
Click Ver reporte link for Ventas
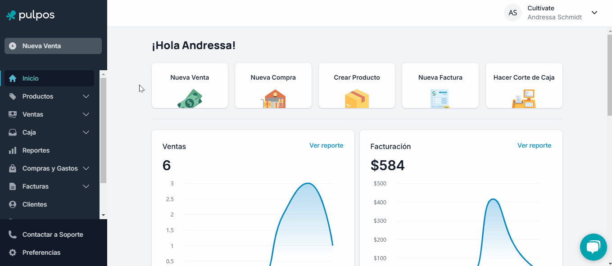(326, 145)
